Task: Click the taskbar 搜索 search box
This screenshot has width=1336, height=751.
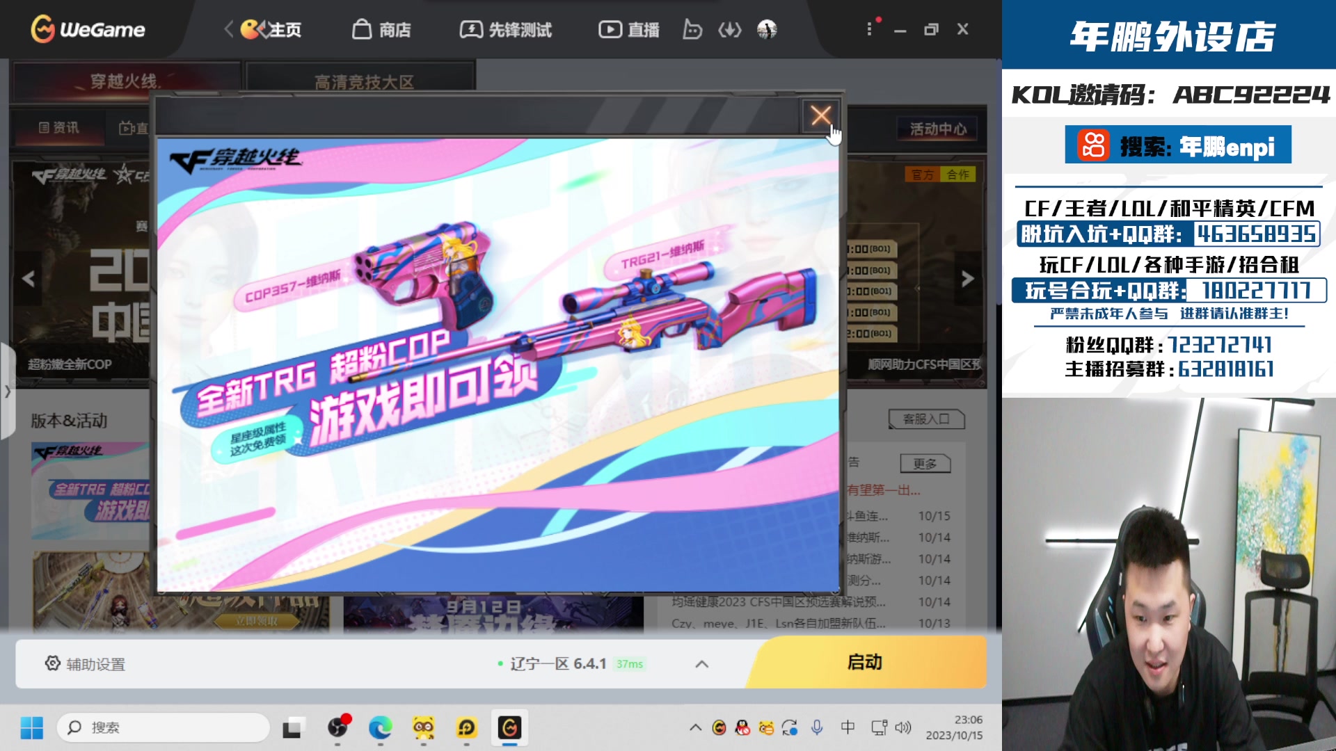Action: pyautogui.click(x=163, y=727)
